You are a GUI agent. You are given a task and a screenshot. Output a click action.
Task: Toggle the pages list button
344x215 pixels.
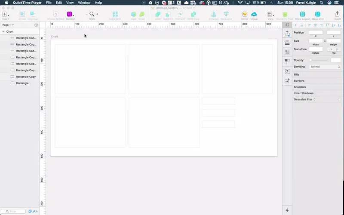[x=36, y=25]
